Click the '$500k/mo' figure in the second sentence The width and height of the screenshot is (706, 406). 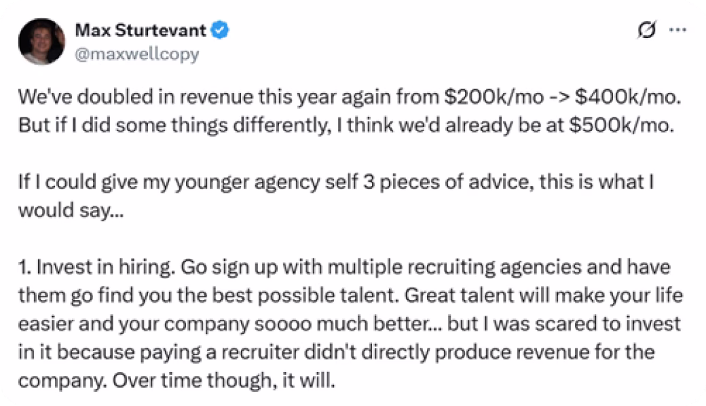click(620, 123)
